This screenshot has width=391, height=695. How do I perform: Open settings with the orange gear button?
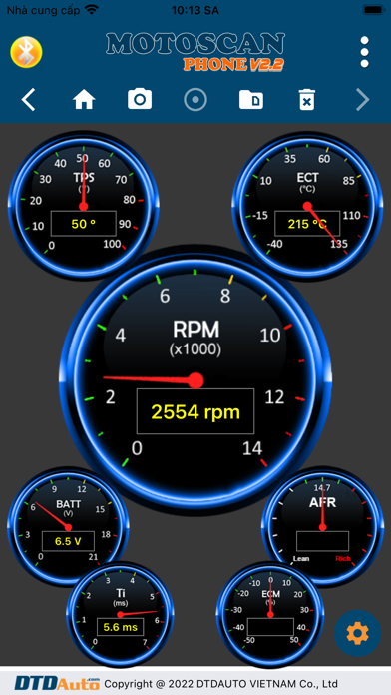[x=358, y=633]
